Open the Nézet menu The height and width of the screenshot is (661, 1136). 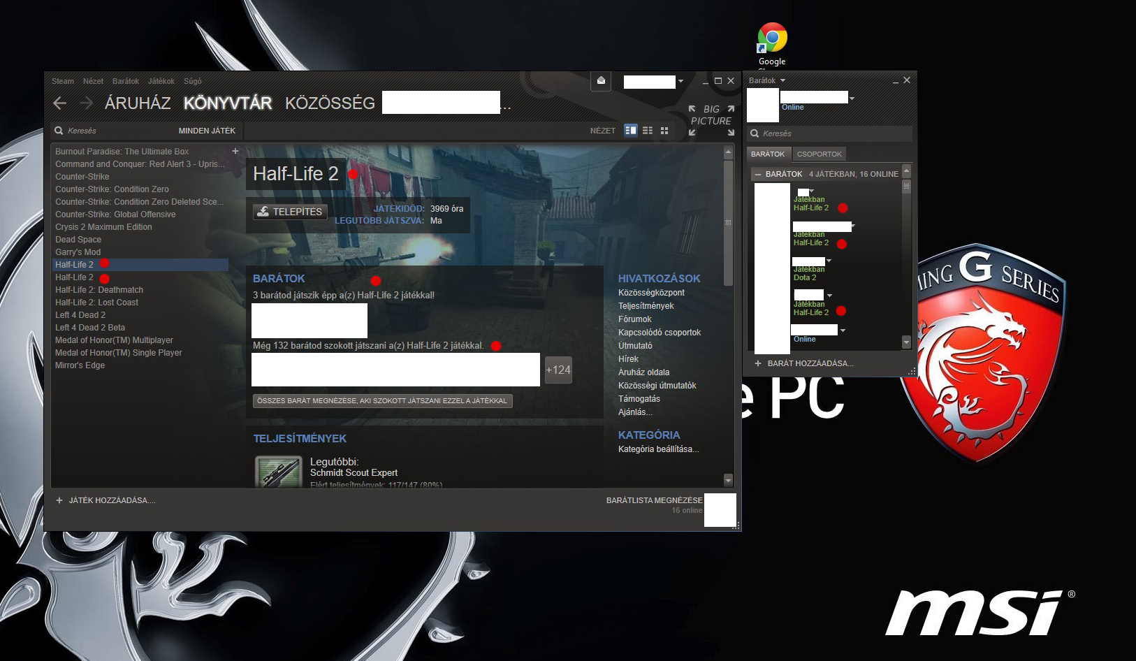click(x=93, y=81)
